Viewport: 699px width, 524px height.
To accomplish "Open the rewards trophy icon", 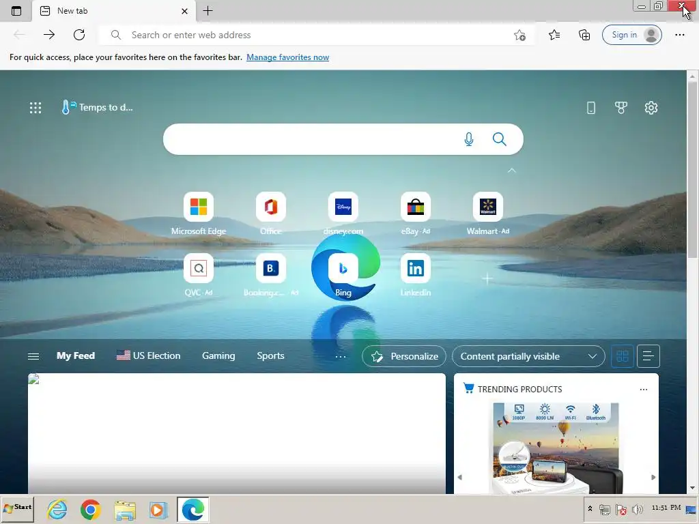I will coord(620,107).
